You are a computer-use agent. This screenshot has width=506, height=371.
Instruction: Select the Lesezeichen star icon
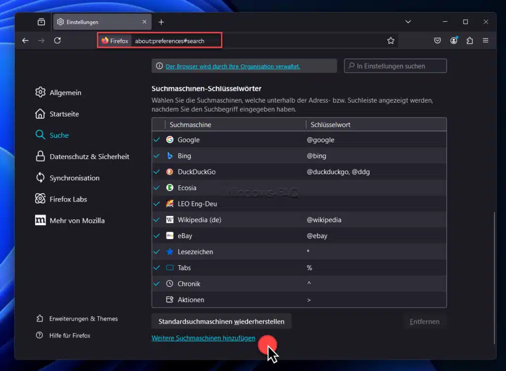(170, 251)
